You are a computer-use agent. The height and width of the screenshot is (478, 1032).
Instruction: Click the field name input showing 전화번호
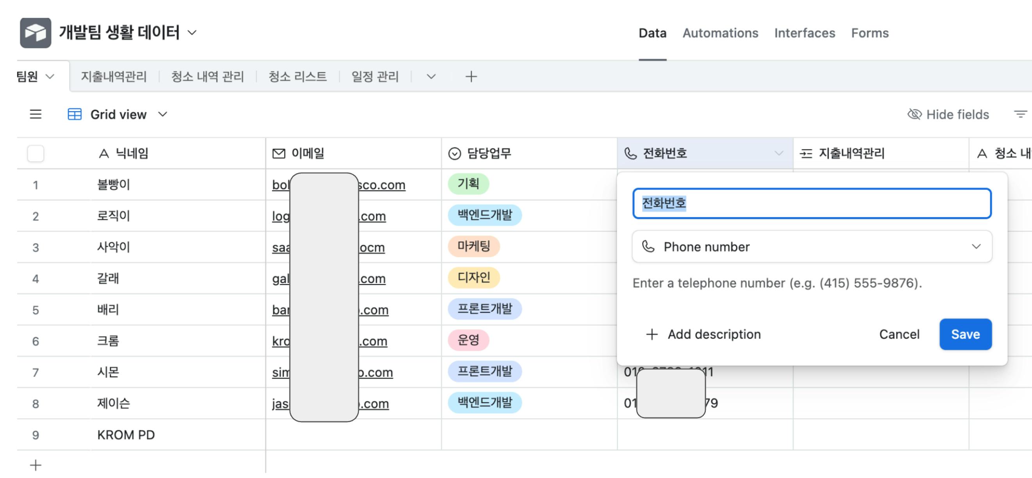pos(812,203)
